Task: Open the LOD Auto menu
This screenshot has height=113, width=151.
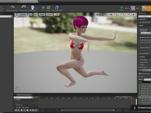Action: (49, 14)
